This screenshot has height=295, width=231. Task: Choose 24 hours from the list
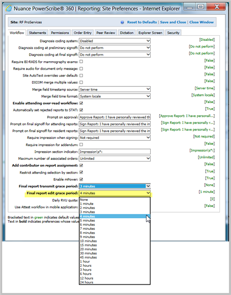[114, 282]
